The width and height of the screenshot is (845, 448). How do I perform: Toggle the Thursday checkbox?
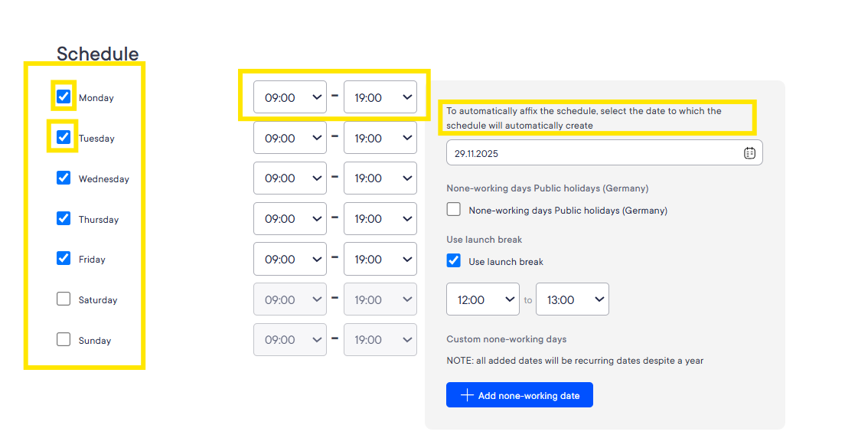click(64, 217)
